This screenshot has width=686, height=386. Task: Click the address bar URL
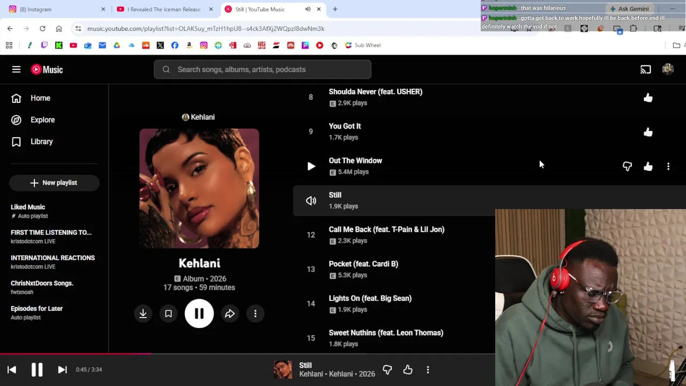(x=206, y=28)
